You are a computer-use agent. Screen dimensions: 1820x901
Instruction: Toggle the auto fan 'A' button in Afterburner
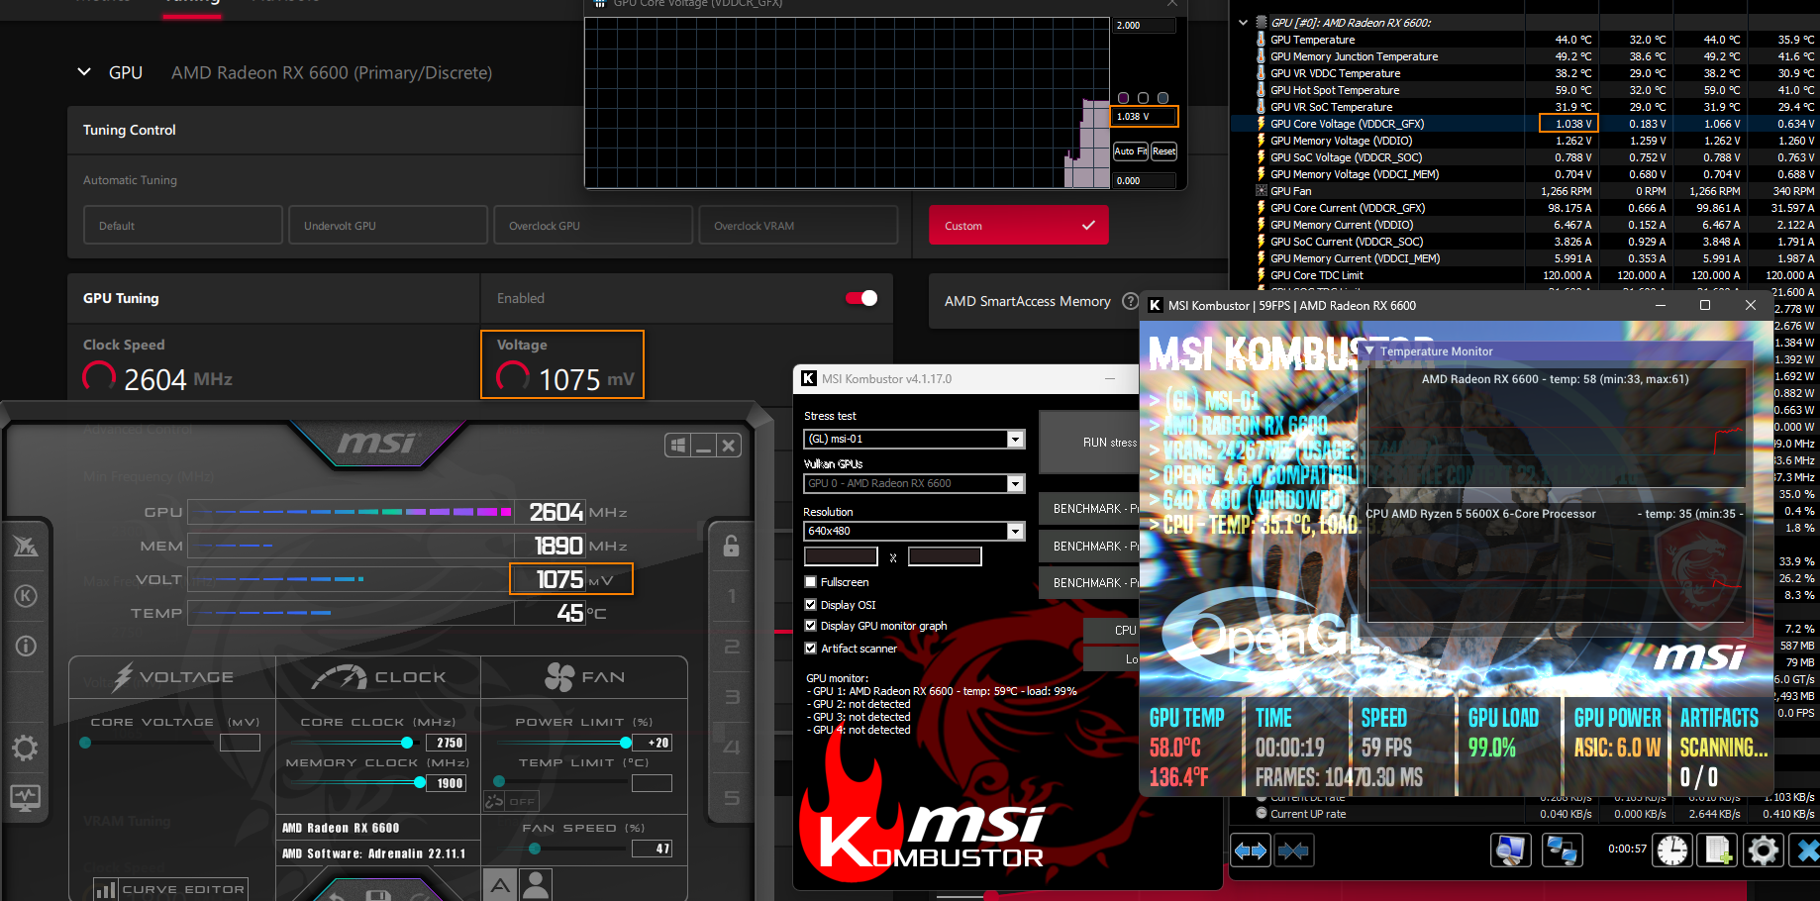(x=500, y=884)
